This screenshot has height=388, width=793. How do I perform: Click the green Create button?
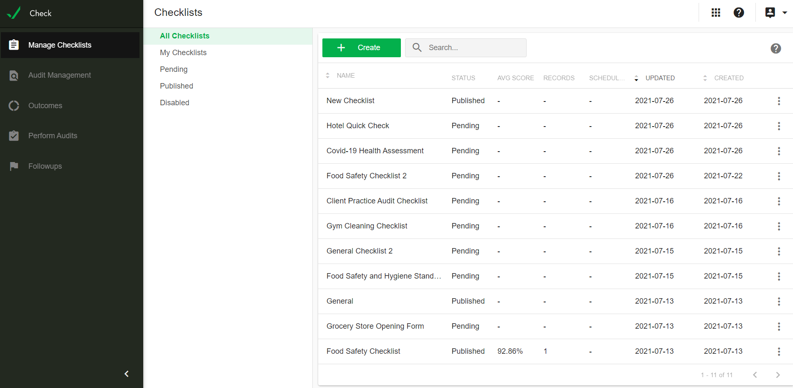click(x=362, y=48)
